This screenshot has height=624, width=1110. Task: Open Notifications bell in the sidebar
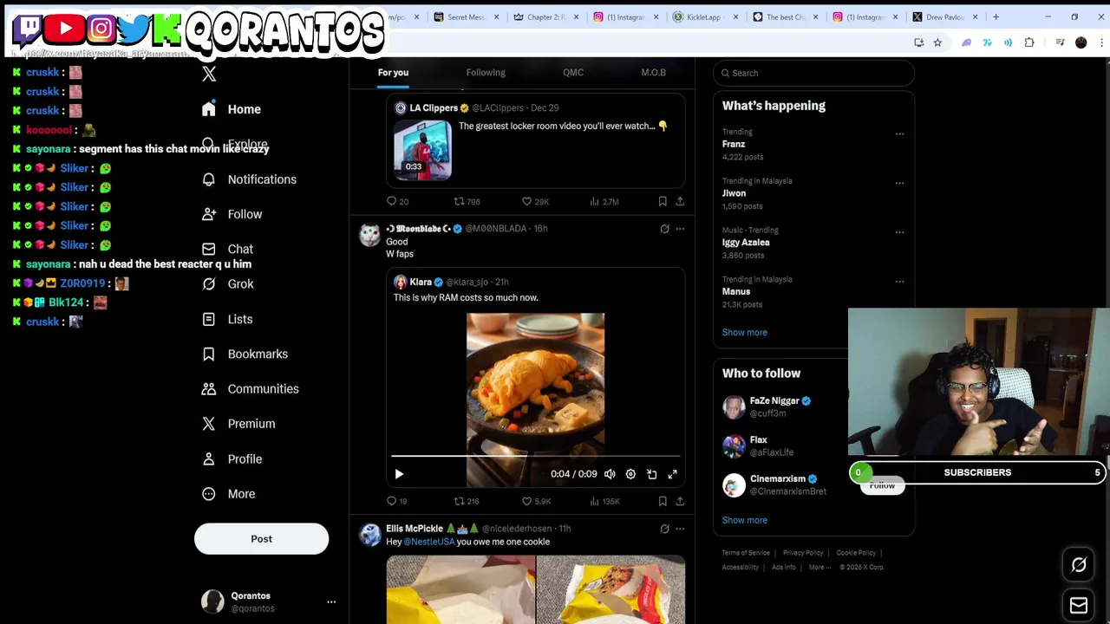click(x=209, y=179)
